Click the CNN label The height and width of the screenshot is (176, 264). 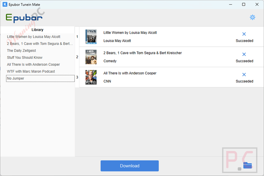click(107, 81)
